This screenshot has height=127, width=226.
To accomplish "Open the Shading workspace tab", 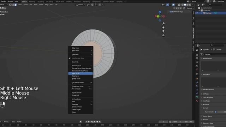I will coord(69,2).
